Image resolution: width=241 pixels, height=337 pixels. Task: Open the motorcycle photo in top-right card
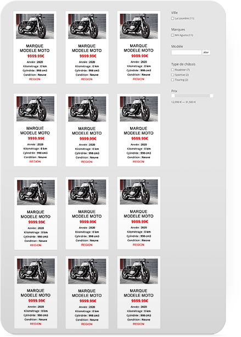click(139, 26)
